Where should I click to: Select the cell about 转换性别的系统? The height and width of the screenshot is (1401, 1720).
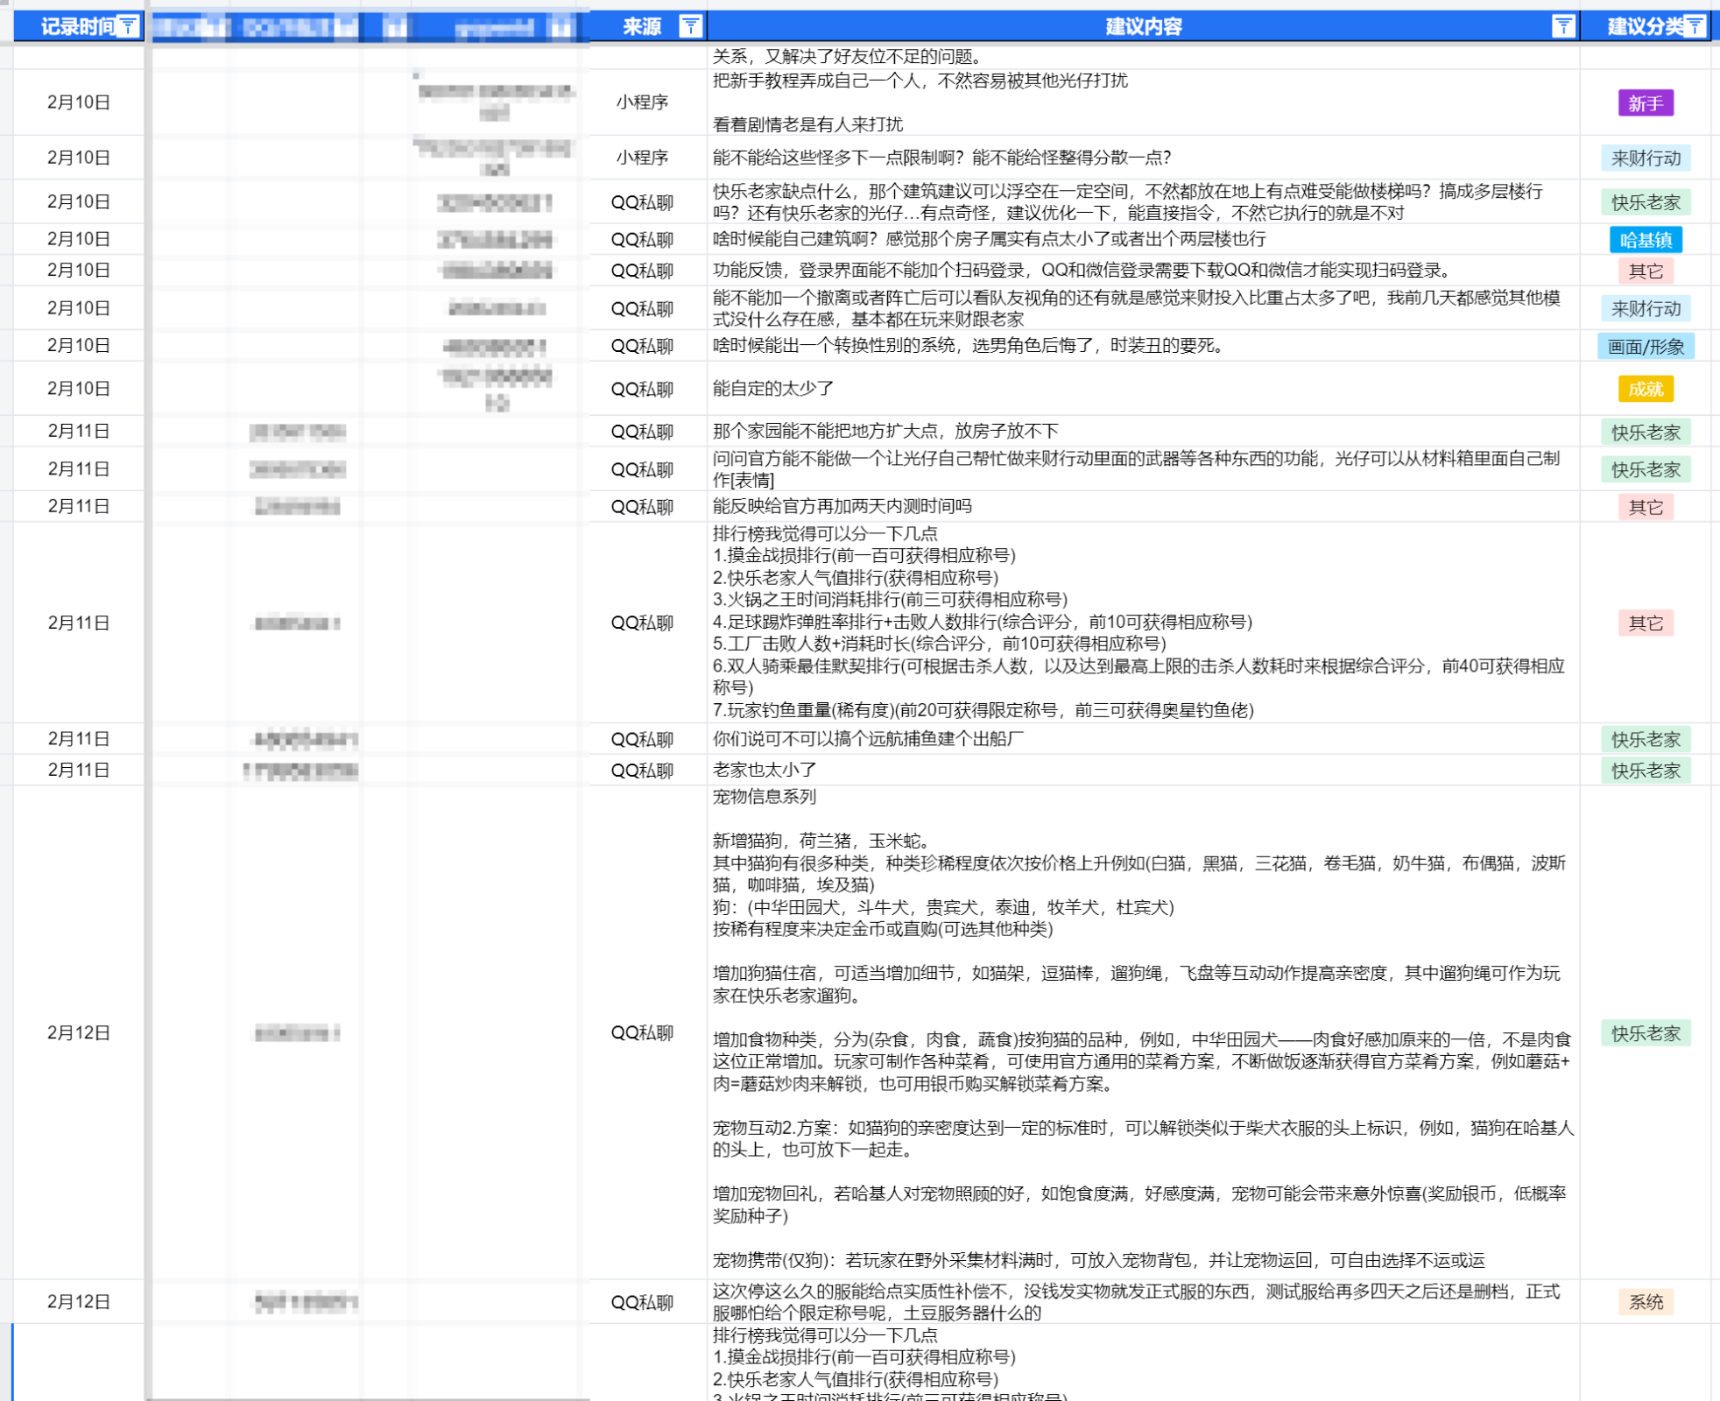1143,346
